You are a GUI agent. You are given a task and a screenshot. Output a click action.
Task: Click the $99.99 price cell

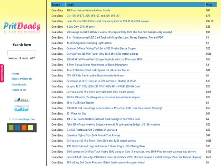coord(210,21)
